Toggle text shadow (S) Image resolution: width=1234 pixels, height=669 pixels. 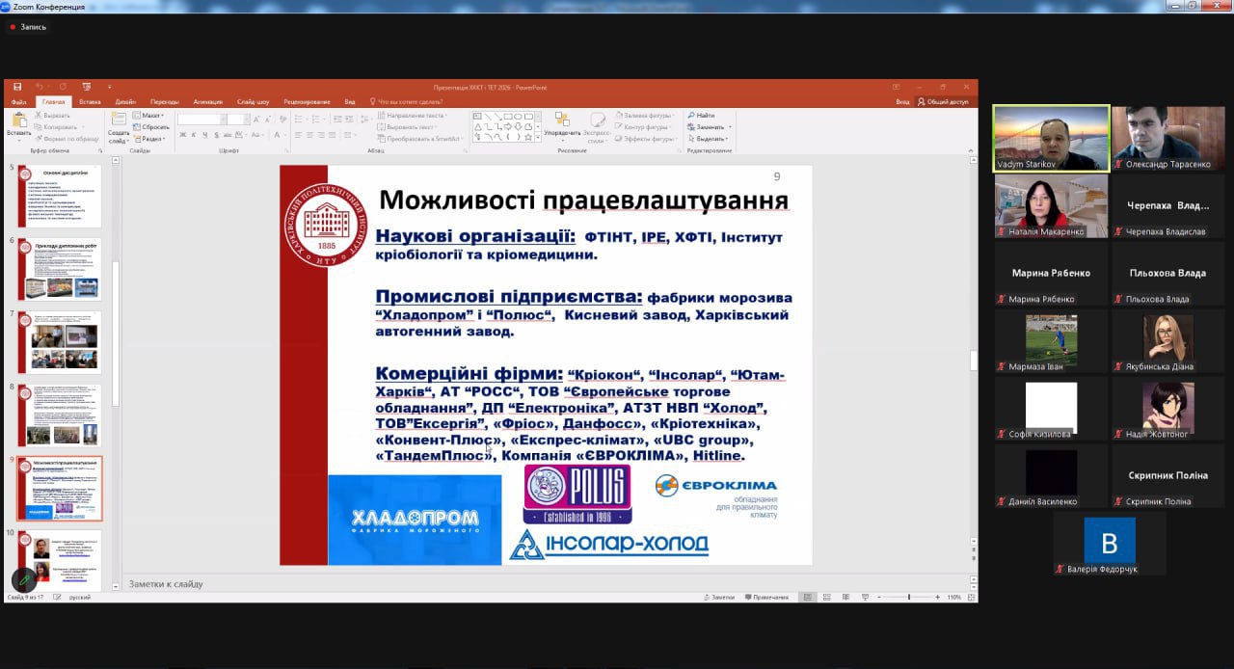click(x=217, y=135)
